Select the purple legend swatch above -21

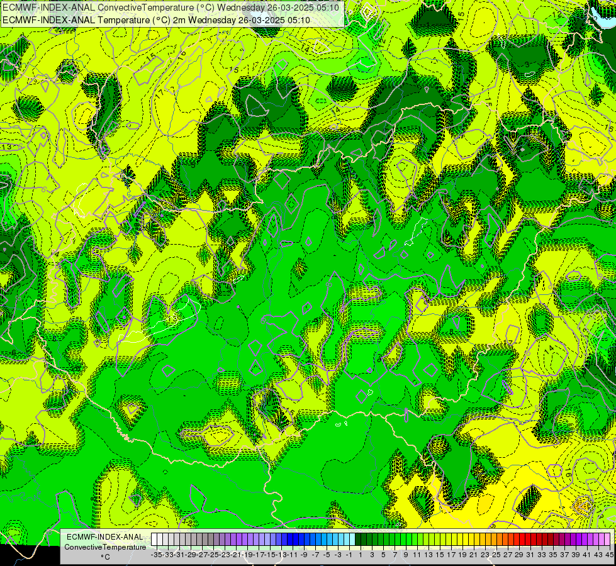(233, 539)
